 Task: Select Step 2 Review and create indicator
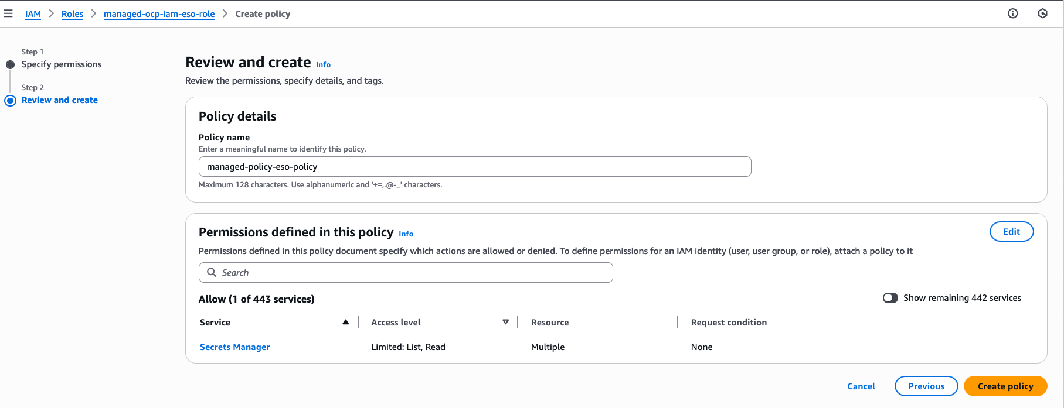tap(10, 100)
